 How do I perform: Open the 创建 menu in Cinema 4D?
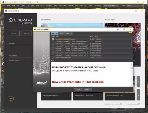pyautogui.click(x=13, y=6)
